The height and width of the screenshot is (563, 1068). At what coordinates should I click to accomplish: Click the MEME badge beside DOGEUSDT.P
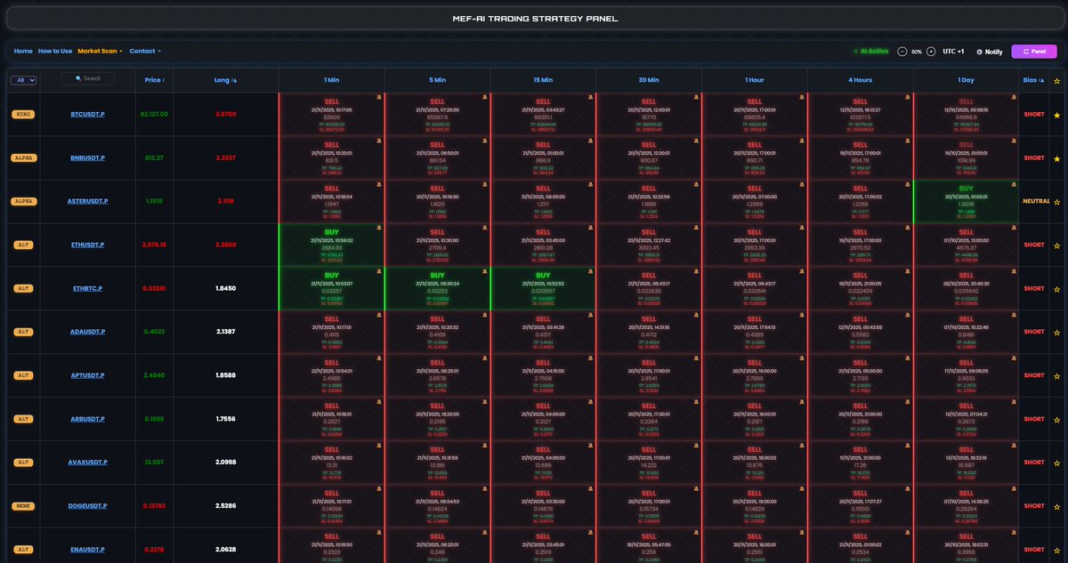pos(24,505)
